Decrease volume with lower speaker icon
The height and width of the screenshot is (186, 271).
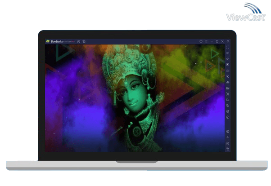tap(228, 59)
